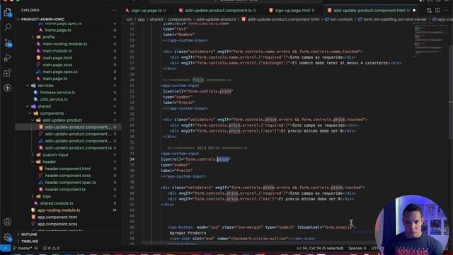Screen dimensions: 453x255
Task: Collapse the components folder
Action: [x=30, y=113]
